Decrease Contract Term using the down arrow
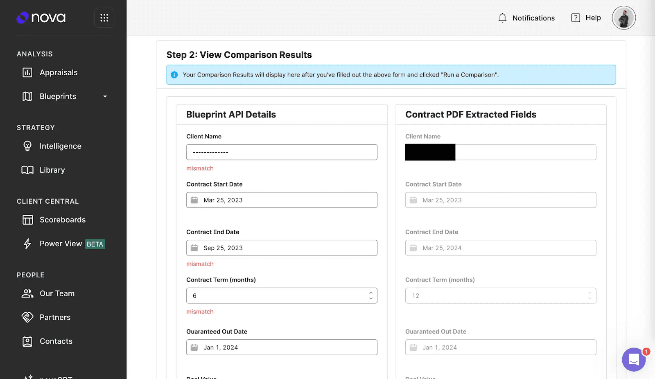The height and width of the screenshot is (379, 655). coord(370,298)
